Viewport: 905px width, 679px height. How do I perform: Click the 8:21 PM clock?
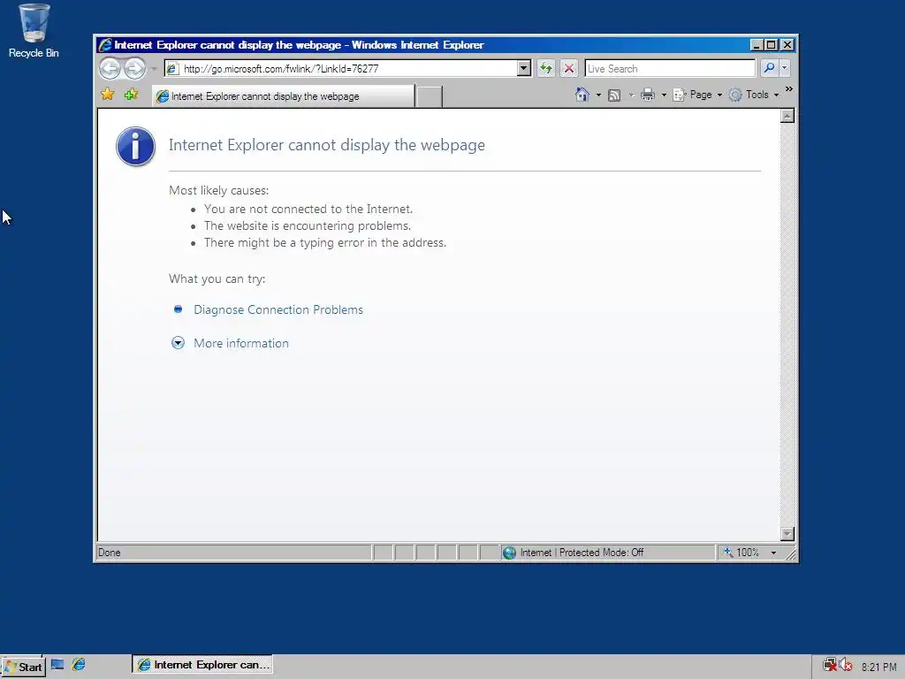click(x=878, y=667)
